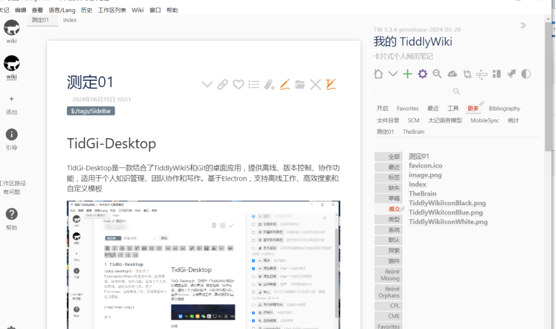Select the 开启 sidebar tab
The width and height of the screenshot is (556, 329).
click(382, 108)
